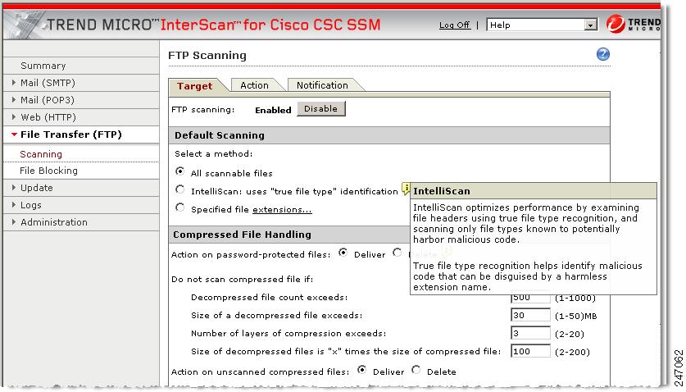Choose Specified file extensions radio button
The image size is (686, 392).
pyautogui.click(x=179, y=207)
